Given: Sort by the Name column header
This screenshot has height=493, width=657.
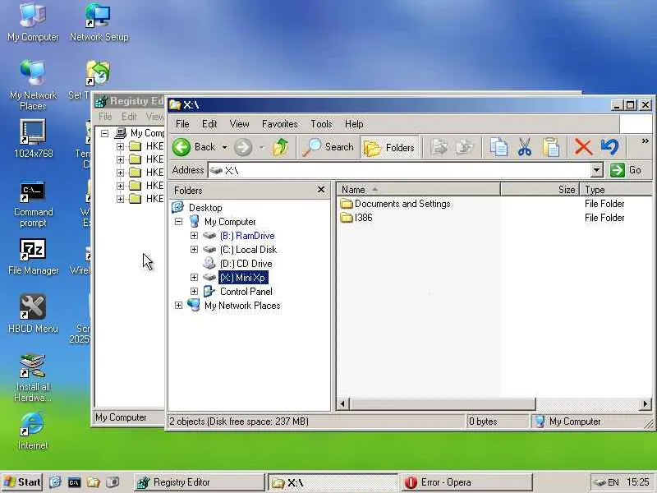Looking at the screenshot, I should point(419,190).
